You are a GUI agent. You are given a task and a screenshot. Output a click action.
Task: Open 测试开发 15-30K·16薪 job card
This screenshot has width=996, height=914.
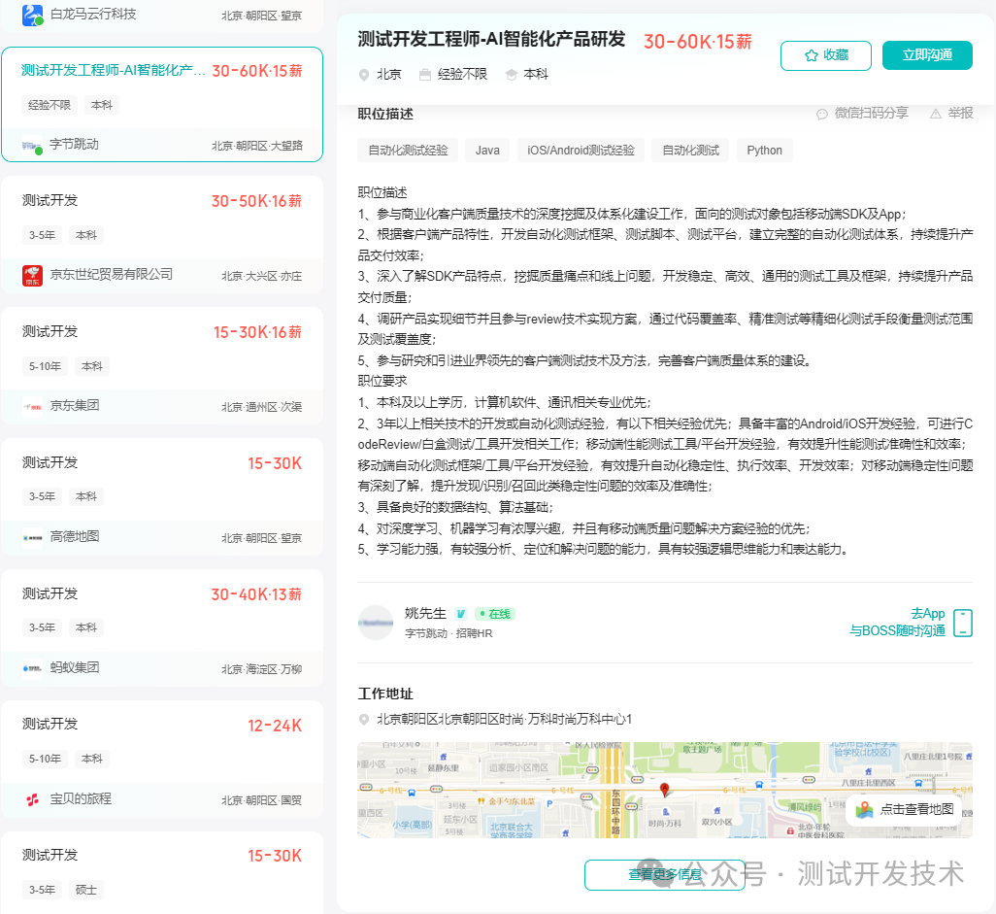[x=162, y=365]
